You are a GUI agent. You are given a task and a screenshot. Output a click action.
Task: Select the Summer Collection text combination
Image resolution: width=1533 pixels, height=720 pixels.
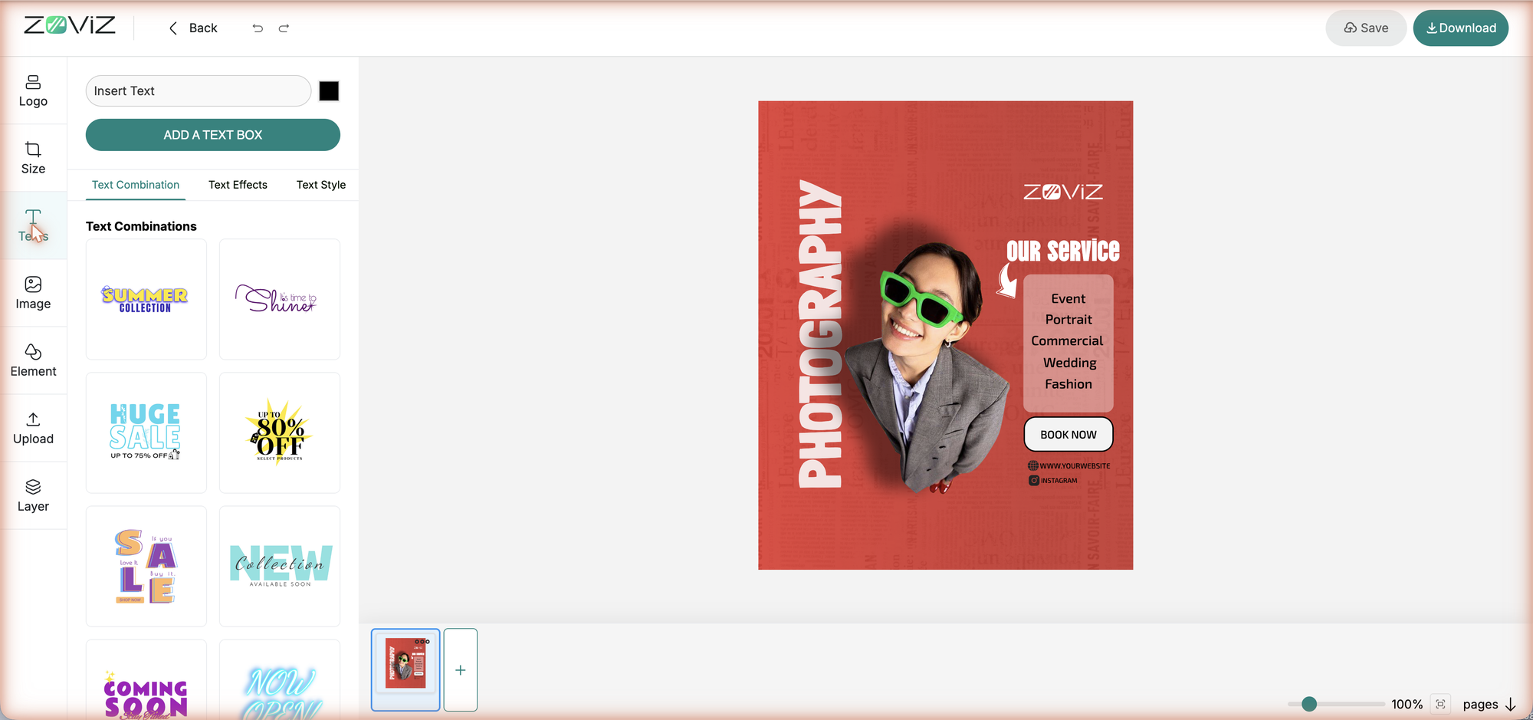click(146, 299)
